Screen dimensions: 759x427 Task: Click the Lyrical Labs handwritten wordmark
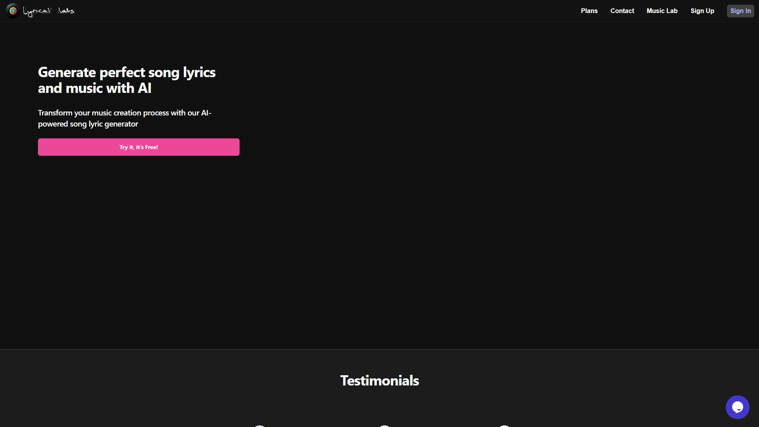tap(49, 10)
